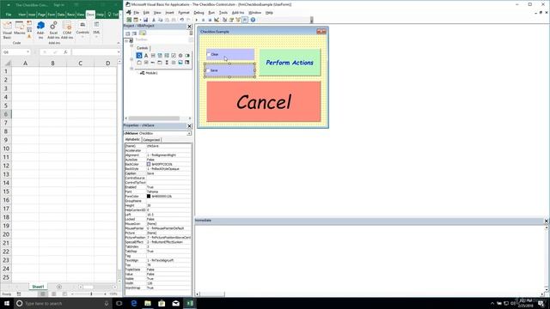Click the large Cancel button on form
550x309 pixels.
coord(264,101)
